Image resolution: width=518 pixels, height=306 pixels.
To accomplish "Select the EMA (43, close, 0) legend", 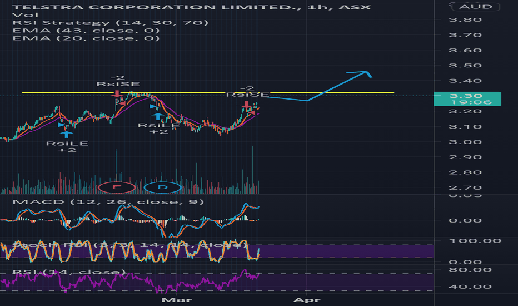I will pyautogui.click(x=86, y=31).
